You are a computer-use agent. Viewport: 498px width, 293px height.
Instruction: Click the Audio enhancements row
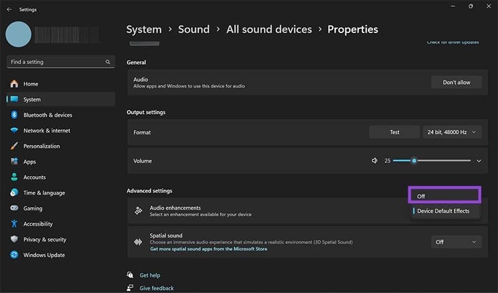coord(308,211)
